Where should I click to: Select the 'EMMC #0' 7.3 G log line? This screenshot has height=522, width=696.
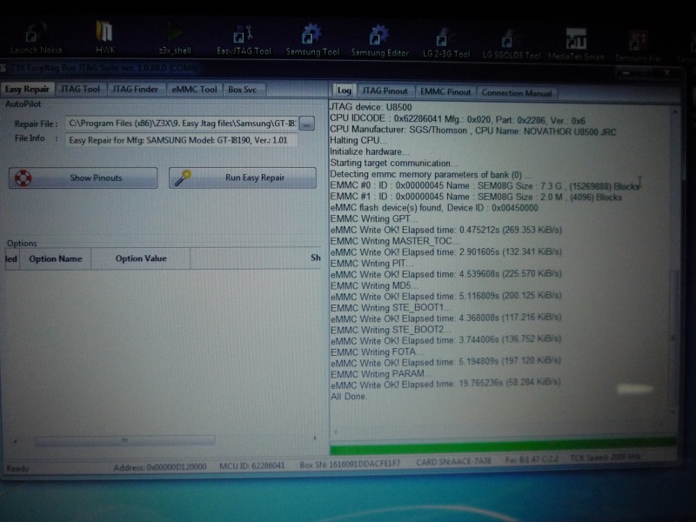pyautogui.click(x=485, y=186)
